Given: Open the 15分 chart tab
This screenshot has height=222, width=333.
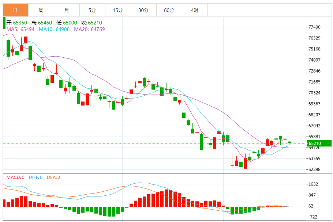Looking at the screenshot, I should pos(118,10).
